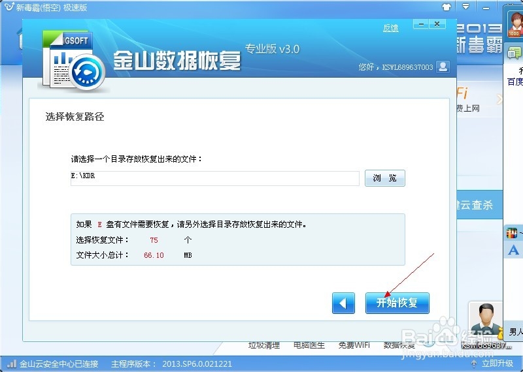Focus the recovery path field E:\KDR
This screenshot has width=523, height=372.
click(215, 178)
